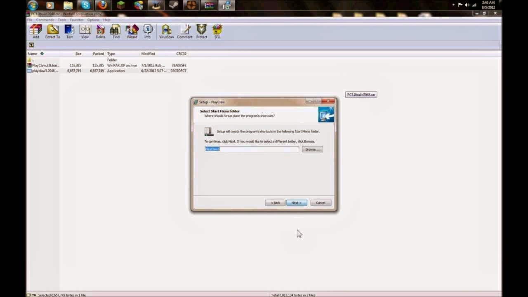
Task: Open Team Fortress 2 taskbar icon
Action: tap(192, 5)
